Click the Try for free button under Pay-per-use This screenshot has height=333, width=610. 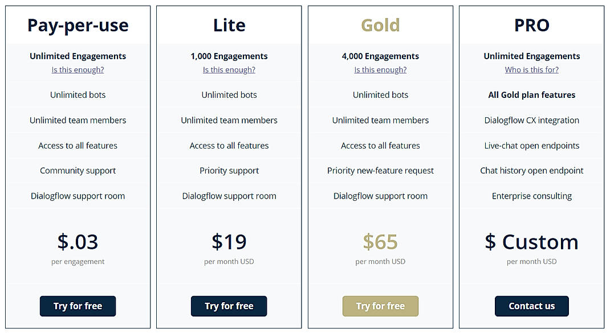click(78, 306)
